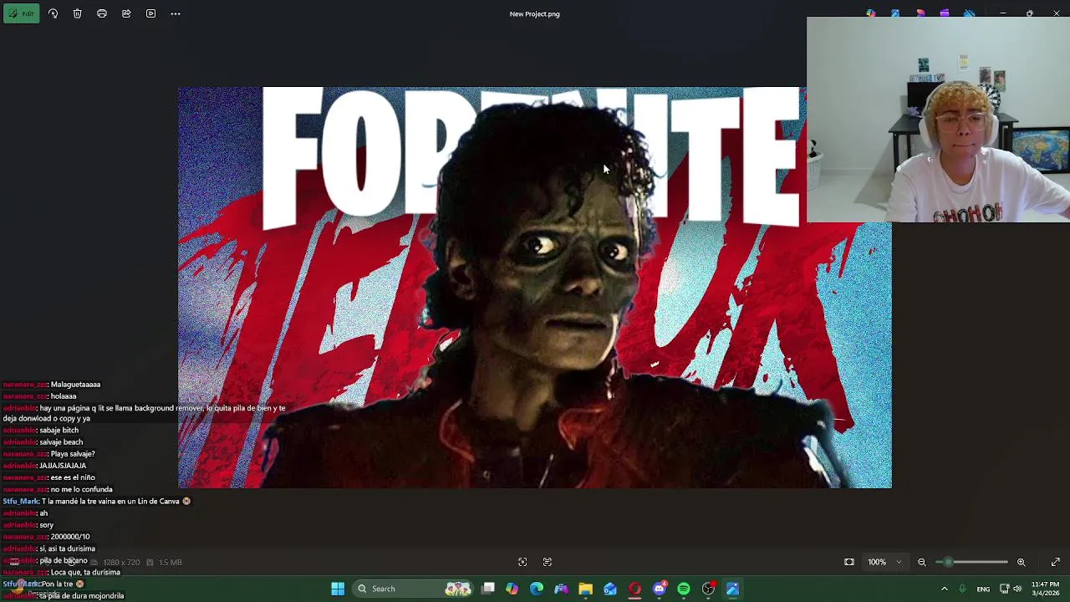Print the image using the printer icon
Screen dimensions: 1070x602
(x=101, y=13)
